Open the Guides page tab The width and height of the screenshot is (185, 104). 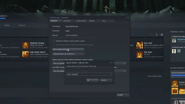[x=7, y=25]
